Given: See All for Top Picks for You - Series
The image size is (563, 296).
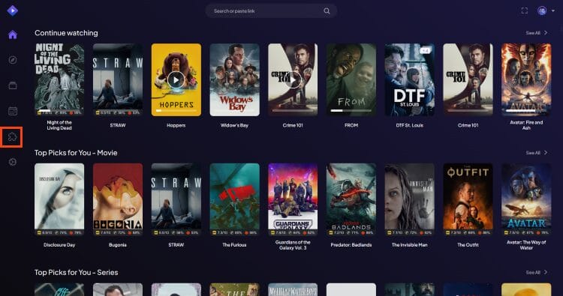Looking at the screenshot, I should (537, 272).
